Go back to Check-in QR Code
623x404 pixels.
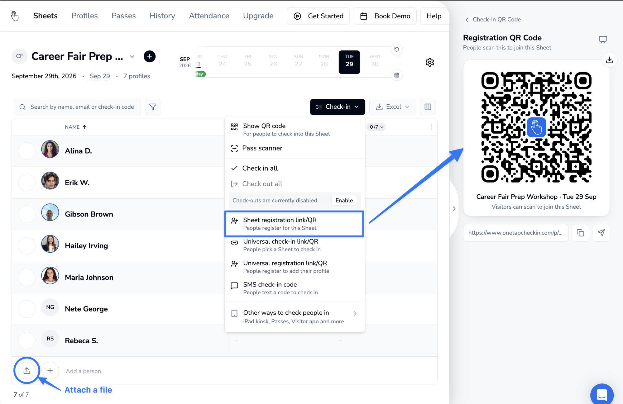click(493, 19)
